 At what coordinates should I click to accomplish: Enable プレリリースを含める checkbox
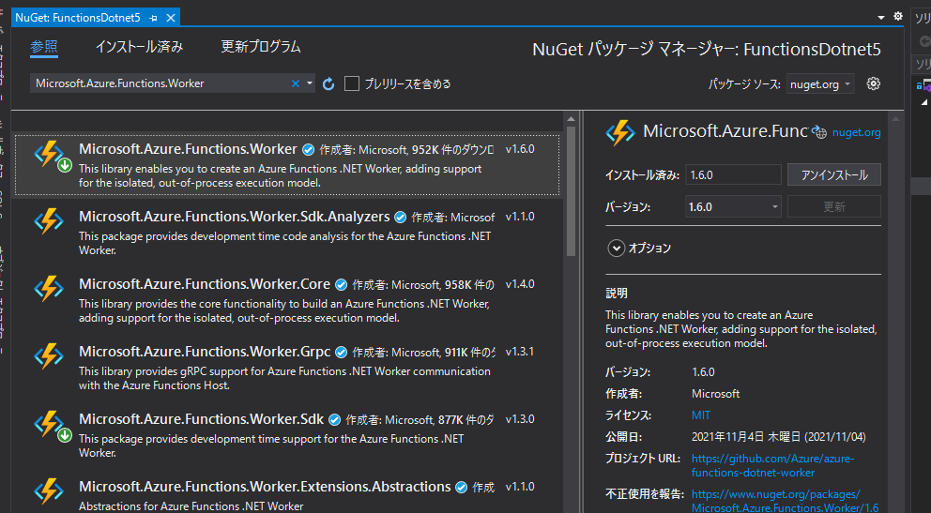point(352,83)
